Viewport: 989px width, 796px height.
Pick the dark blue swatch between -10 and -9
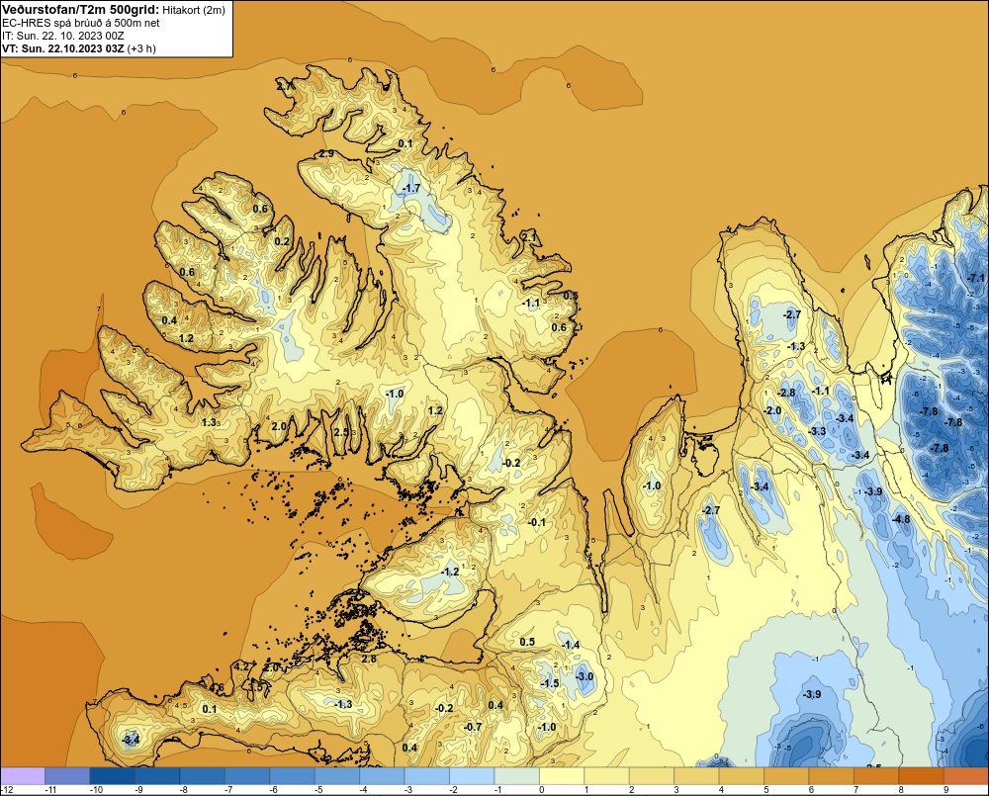pyautogui.click(x=113, y=775)
